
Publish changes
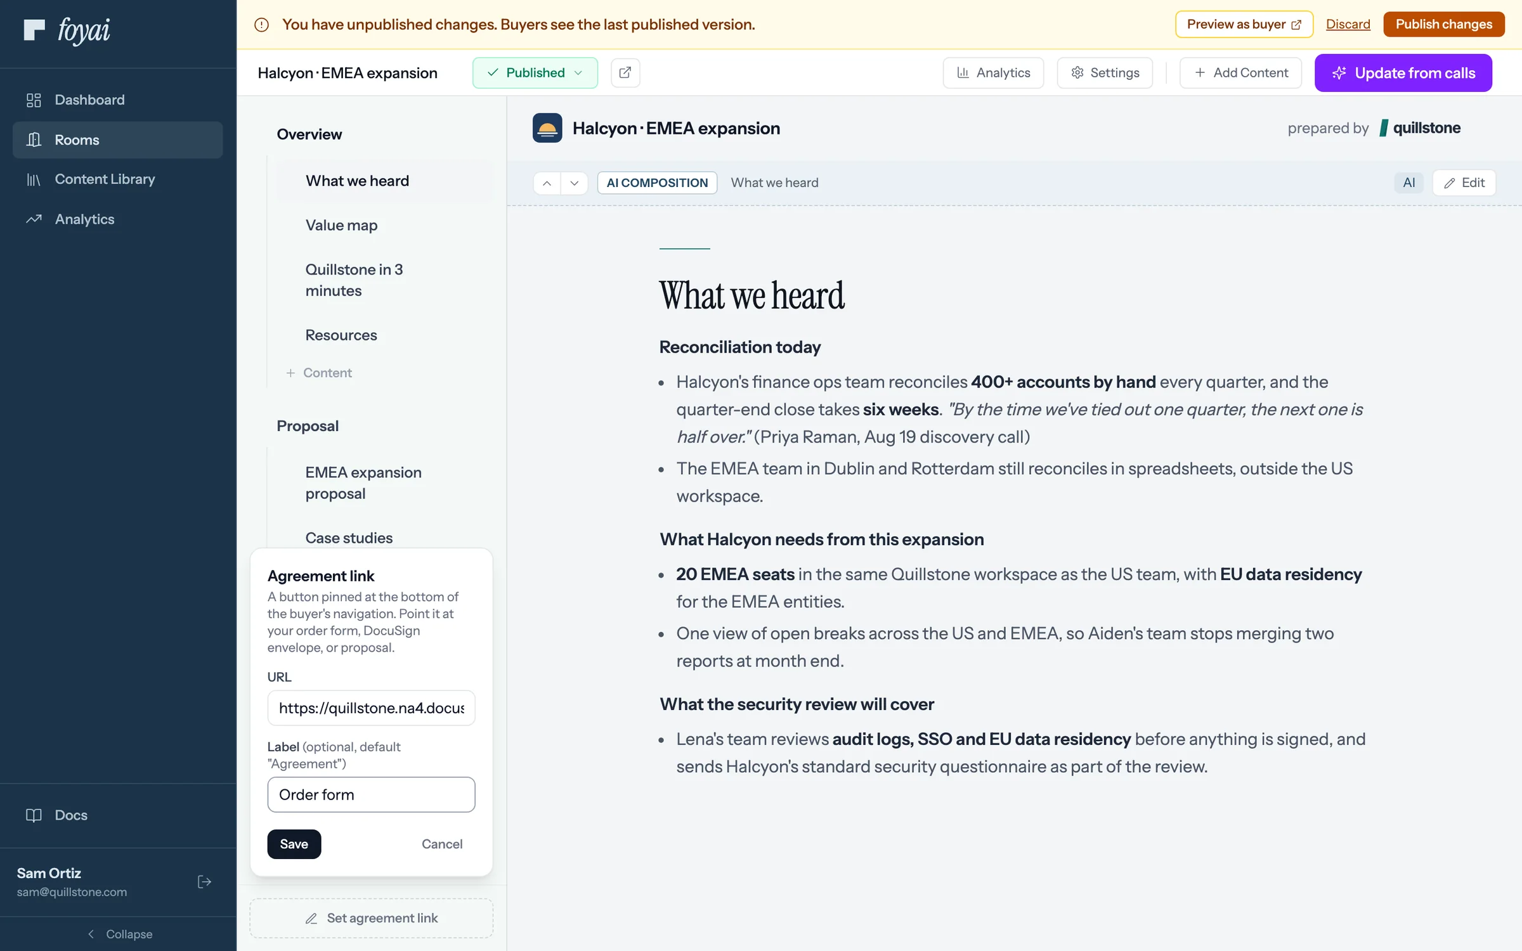(1443, 24)
